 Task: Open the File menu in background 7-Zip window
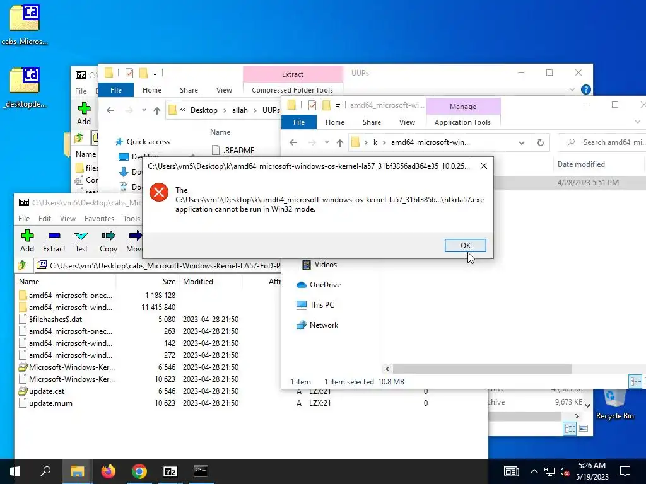coord(81,91)
